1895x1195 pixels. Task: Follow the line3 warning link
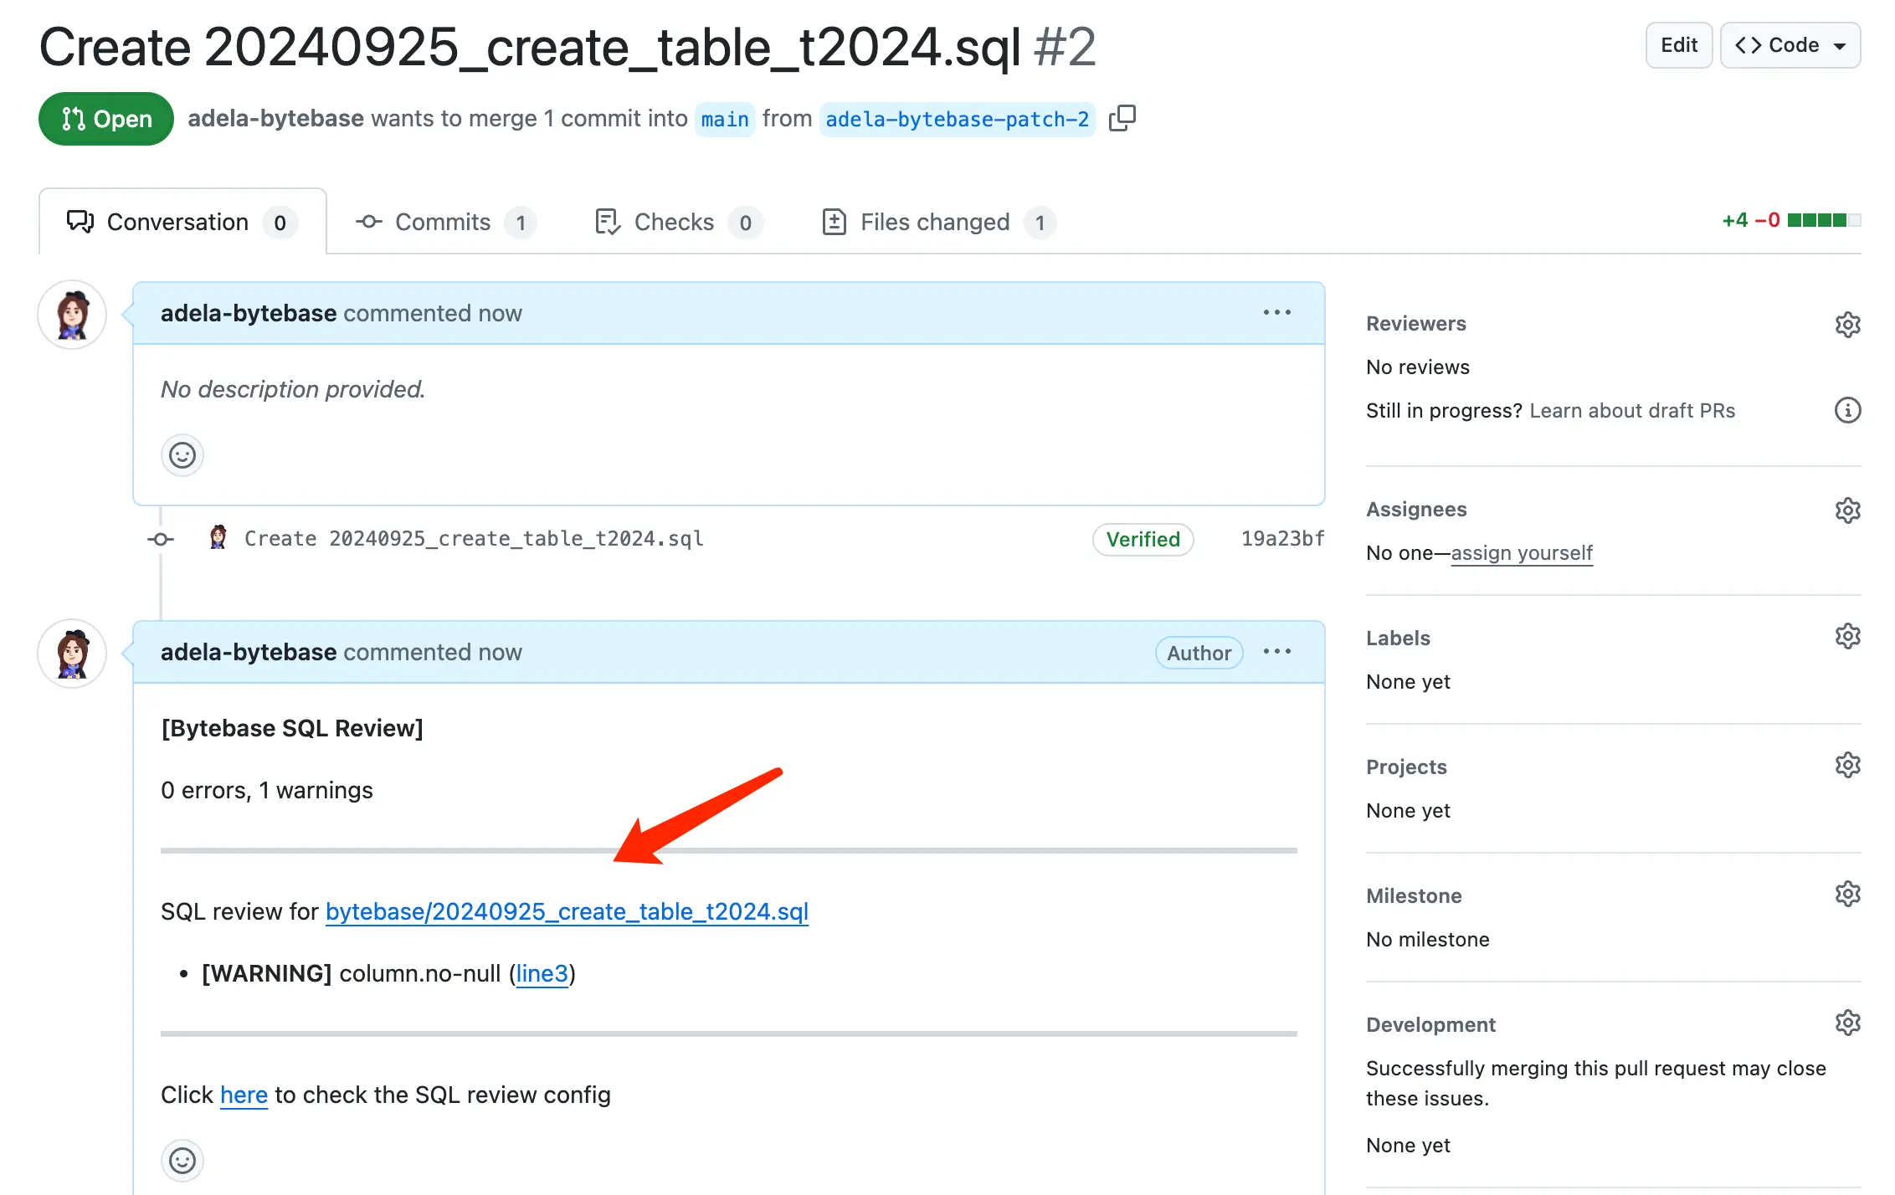[542, 973]
